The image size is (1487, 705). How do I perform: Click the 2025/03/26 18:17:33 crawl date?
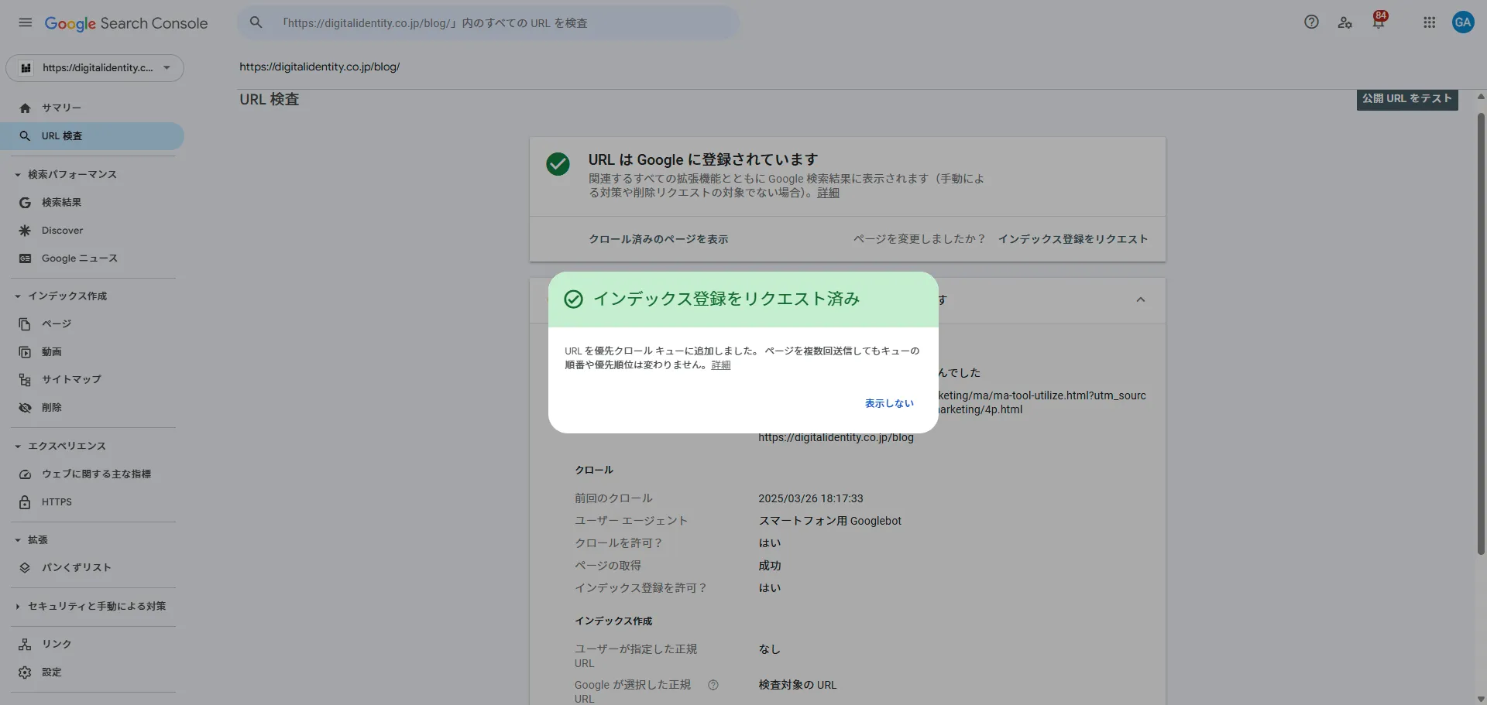pos(811,499)
